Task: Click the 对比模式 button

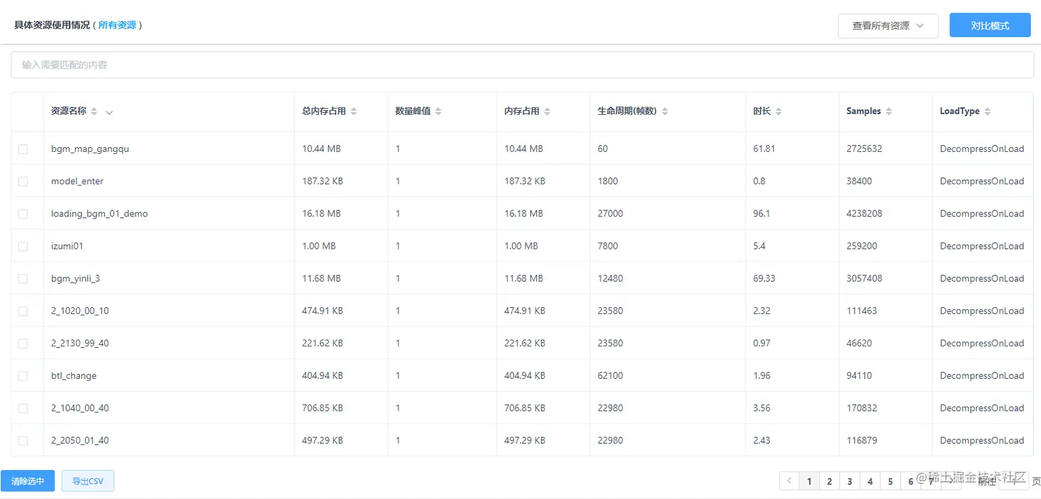Action: [990, 25]
